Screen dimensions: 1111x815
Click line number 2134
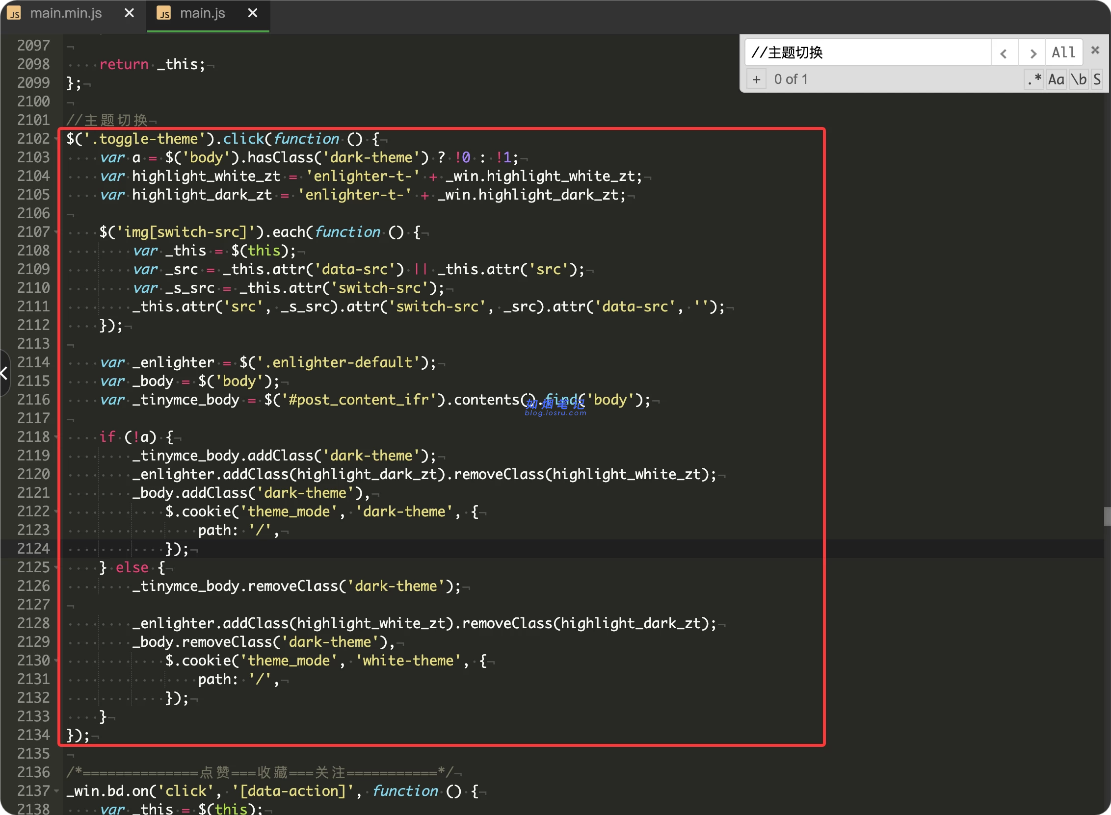pyautogui.click(x=33, y=736)
